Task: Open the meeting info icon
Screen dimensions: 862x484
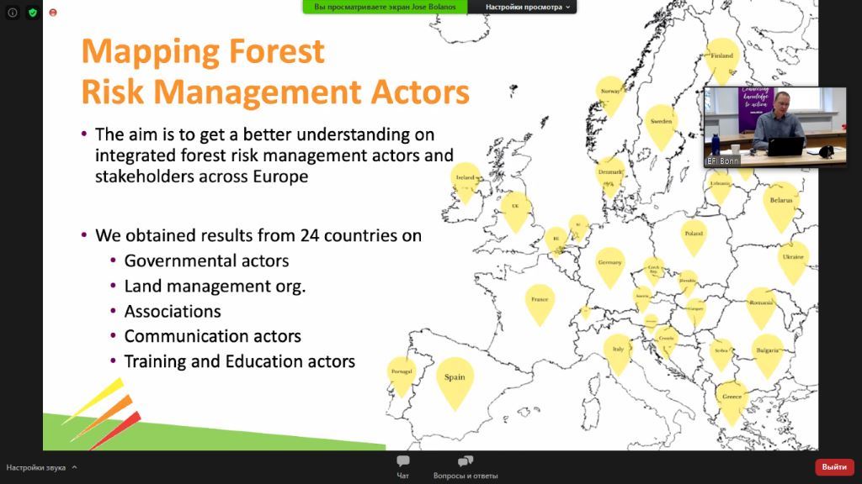Action: 13,12
